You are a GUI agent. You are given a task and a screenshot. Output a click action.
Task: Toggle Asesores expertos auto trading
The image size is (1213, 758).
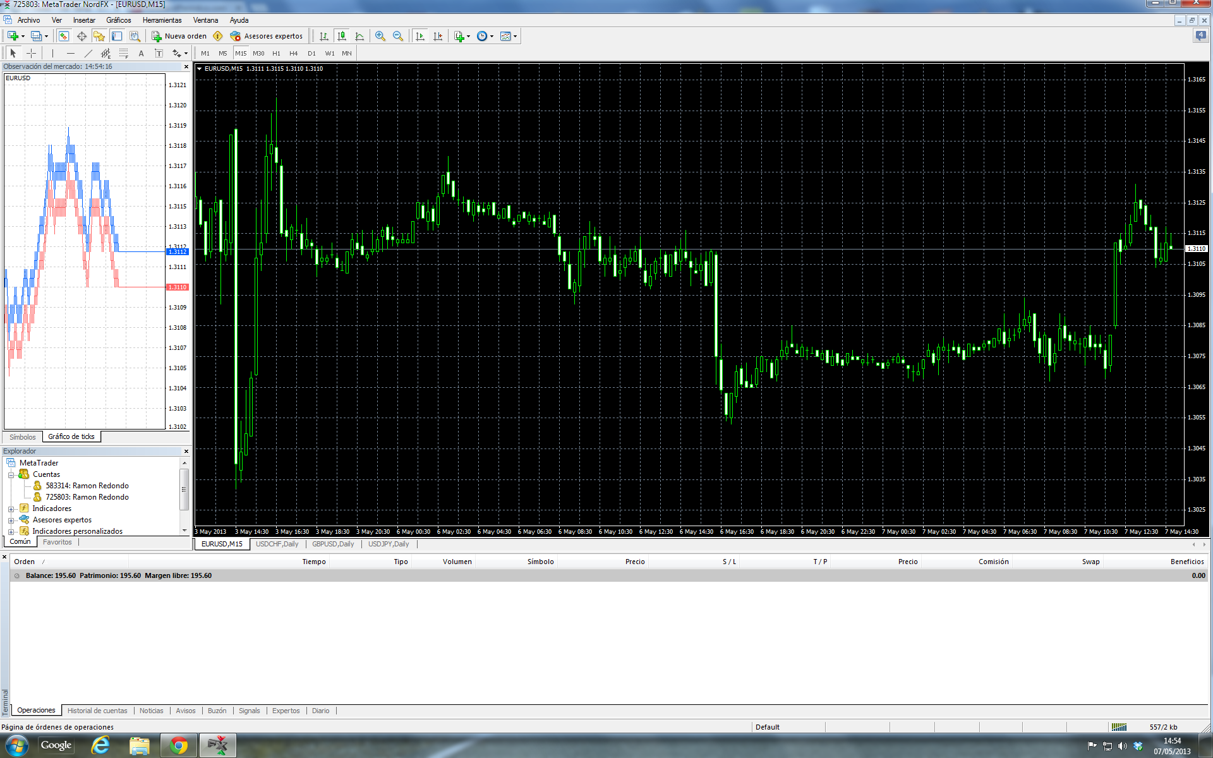[267, 36]
